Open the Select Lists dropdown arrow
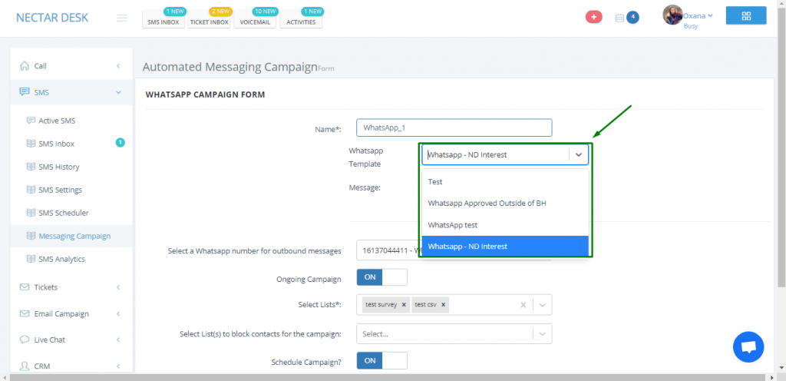Image resolution: width=786 pixels, height=381 pixels. pyautogui.click(x=543, y=304)
